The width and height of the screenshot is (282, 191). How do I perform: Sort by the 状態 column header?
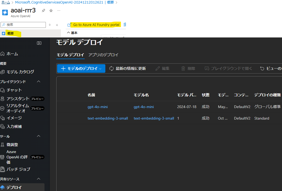coord(206,95)
